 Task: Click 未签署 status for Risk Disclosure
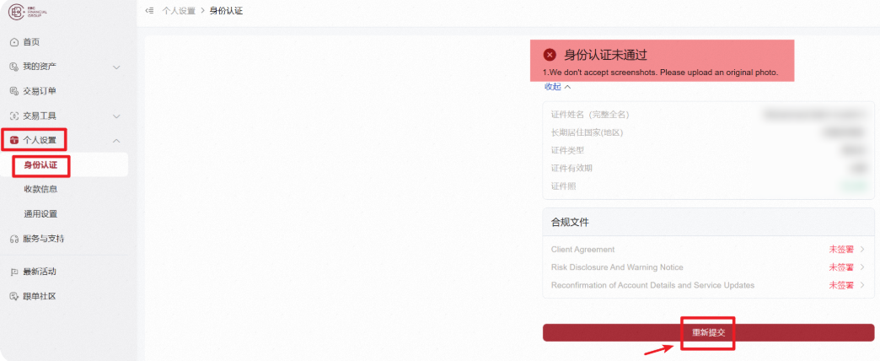pyautogui.click(x=841, y=267)
